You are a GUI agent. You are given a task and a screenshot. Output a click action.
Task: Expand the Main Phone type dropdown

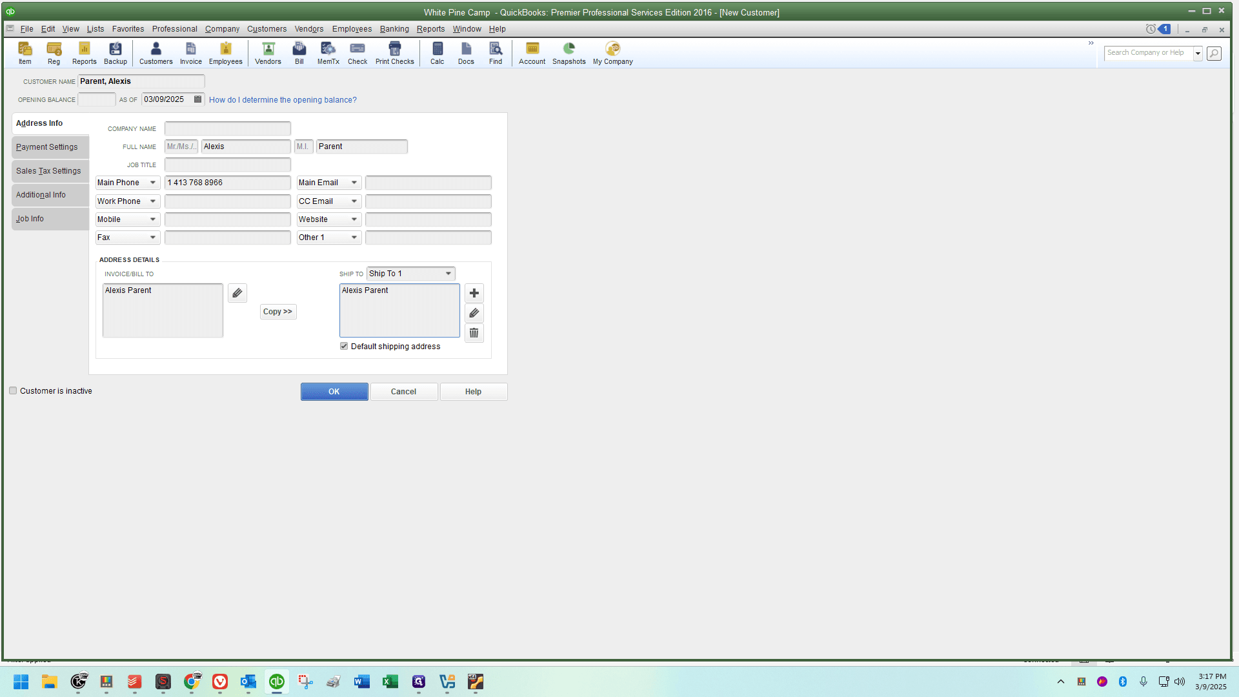click(153, 183)
